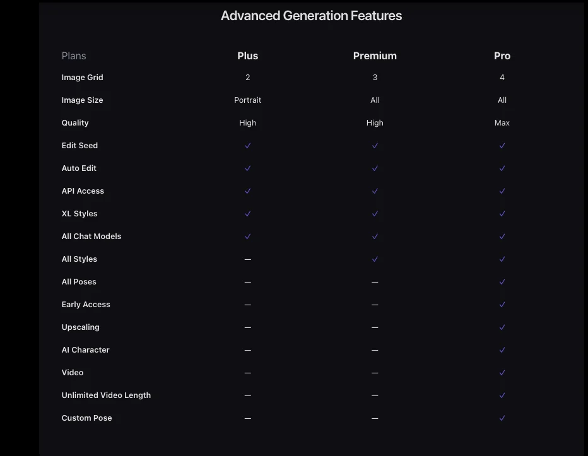The width and height of the screenshot is (588, 456).
Task: Click the "Image Grid" row label
Action: coord(82,77)
